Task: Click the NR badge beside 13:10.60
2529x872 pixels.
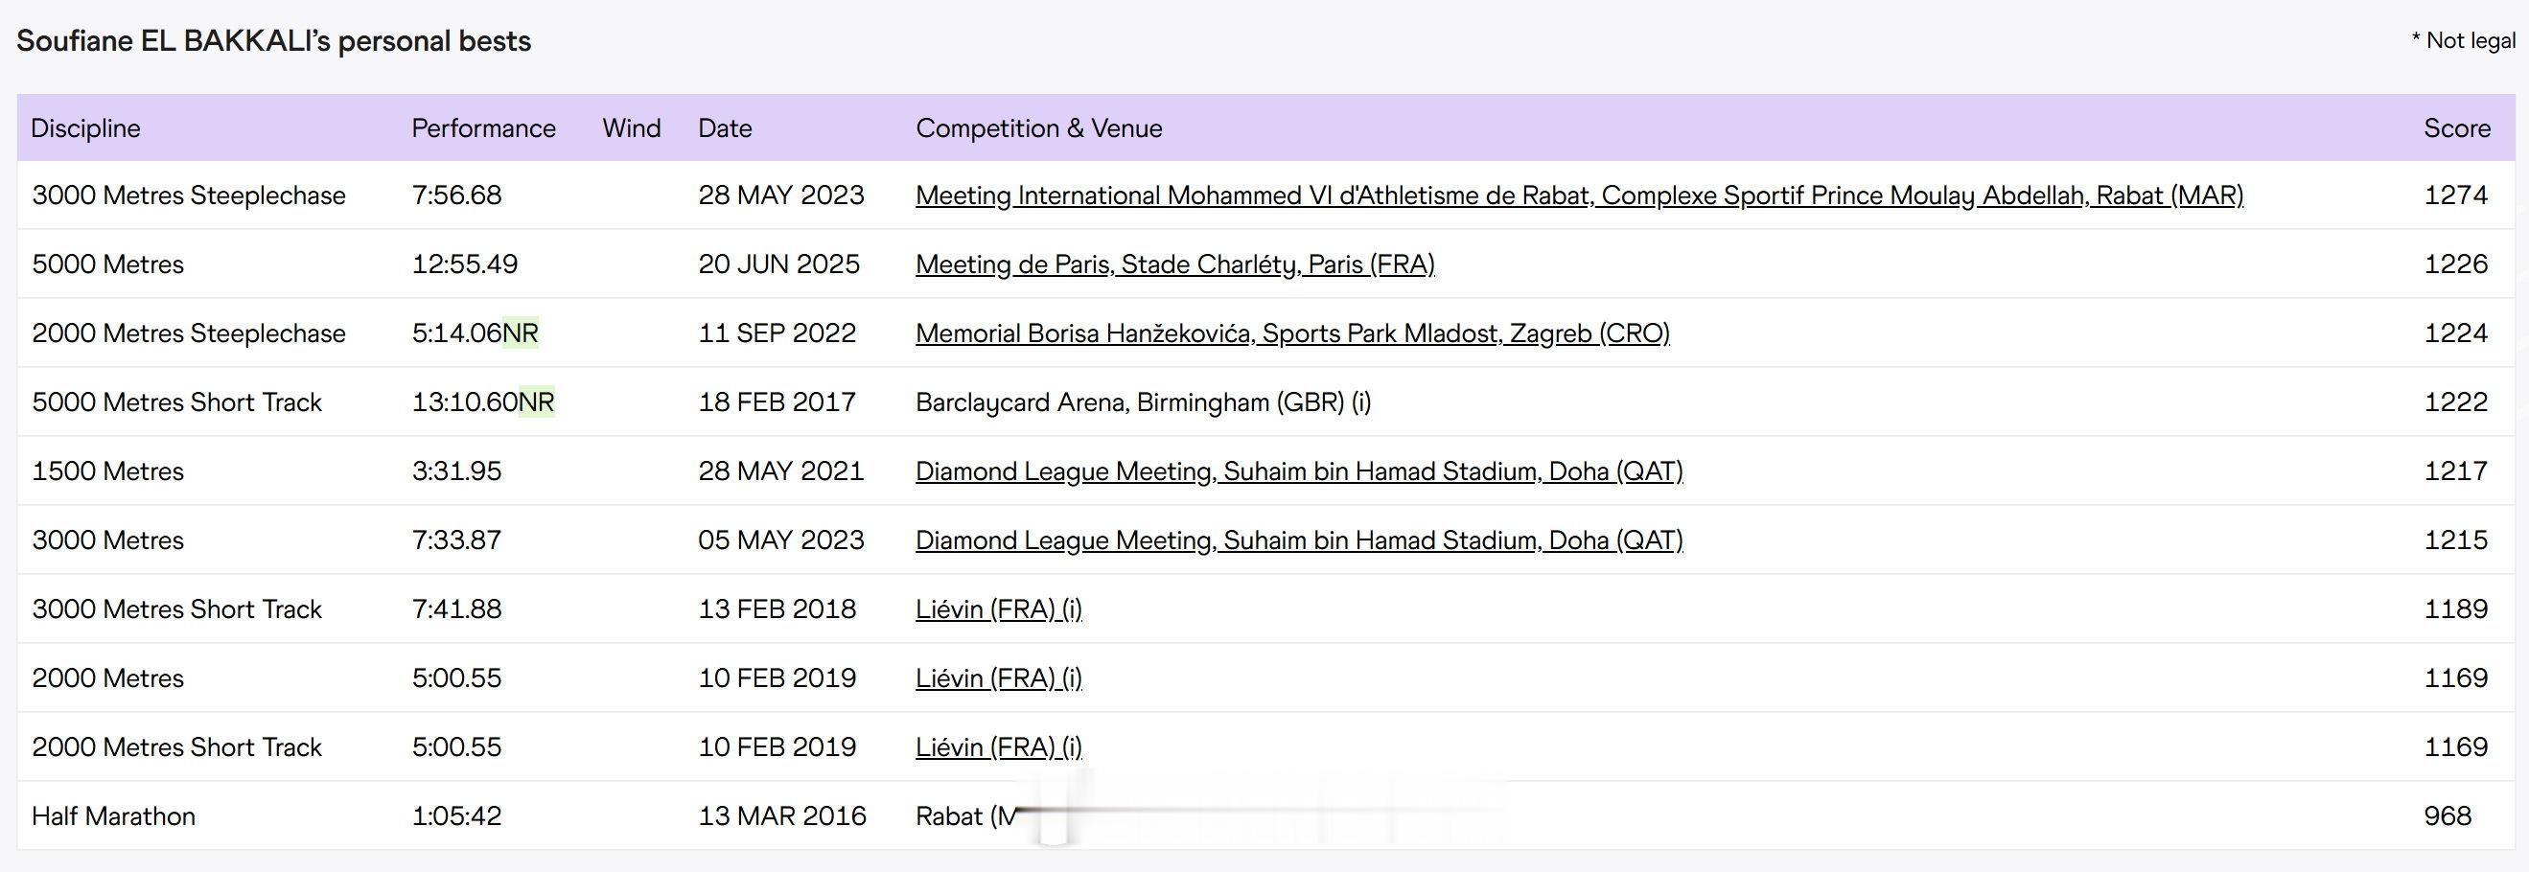Action: [x=536, y=402]
